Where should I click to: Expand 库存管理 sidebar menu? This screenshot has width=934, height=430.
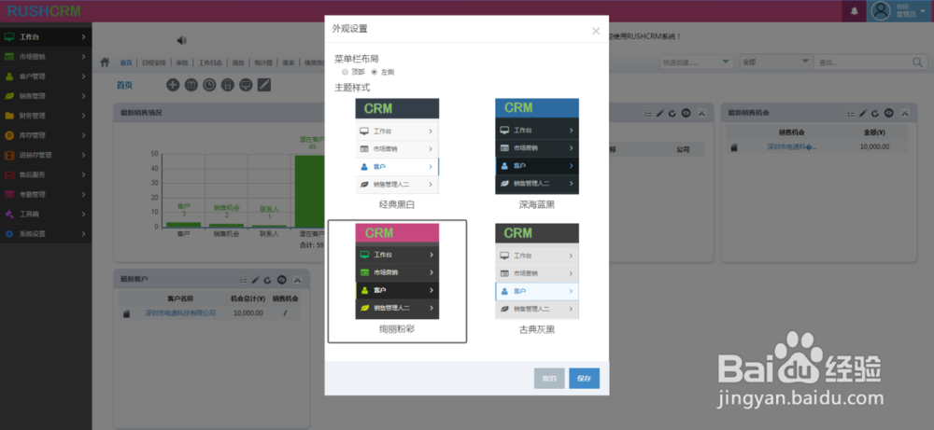(x=46, y=135)
